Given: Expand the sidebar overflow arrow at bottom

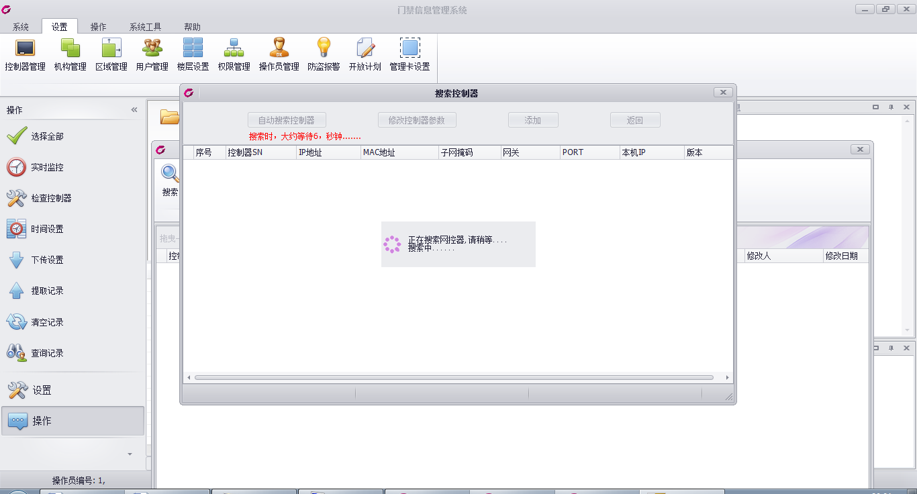Looking at the screenshot, I should click(130, 454).
